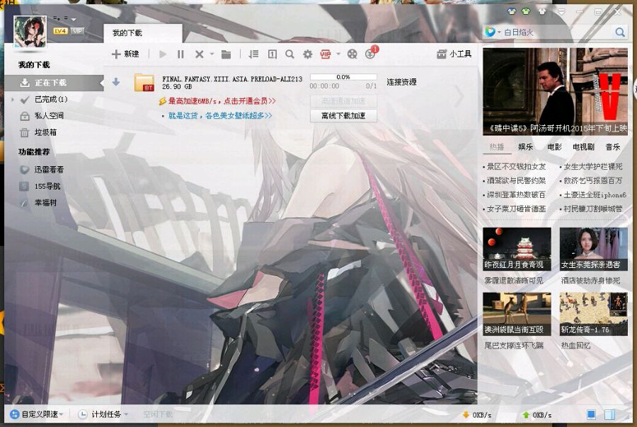This screenshot has height=427, width=637.
Task: Open the download folder icon in toolbar
Action: 226,54
